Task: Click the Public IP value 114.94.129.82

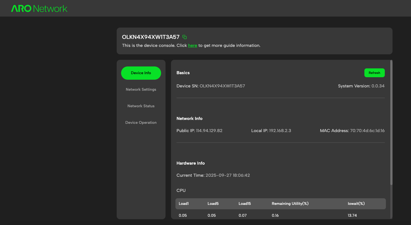Action: click(209, 130)
